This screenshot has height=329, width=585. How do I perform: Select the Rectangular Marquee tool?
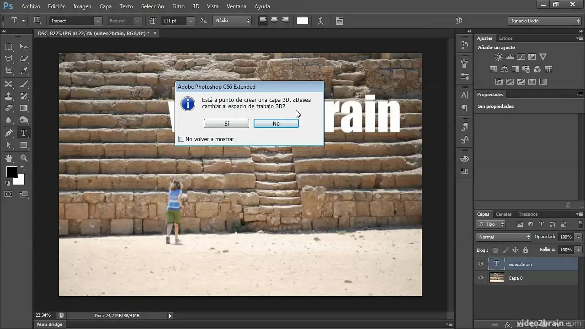9,47
